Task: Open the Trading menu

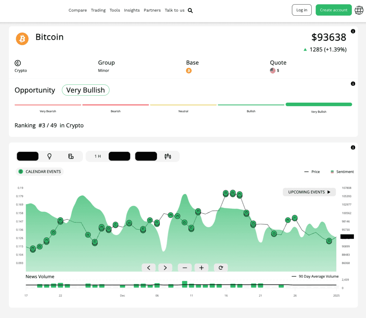Action: tap(98, 10)
